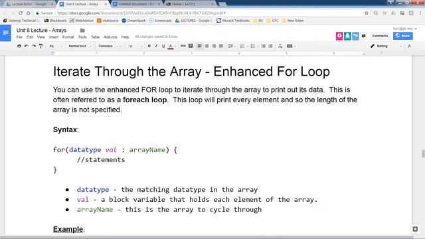The width and height of the screenshot is (425, 239).
Task: Open the View menu
Action: [41, 37]
